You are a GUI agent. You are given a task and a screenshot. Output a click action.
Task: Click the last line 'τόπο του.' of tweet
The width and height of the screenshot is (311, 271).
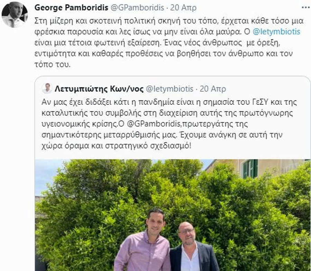click(x=53, y=64)
